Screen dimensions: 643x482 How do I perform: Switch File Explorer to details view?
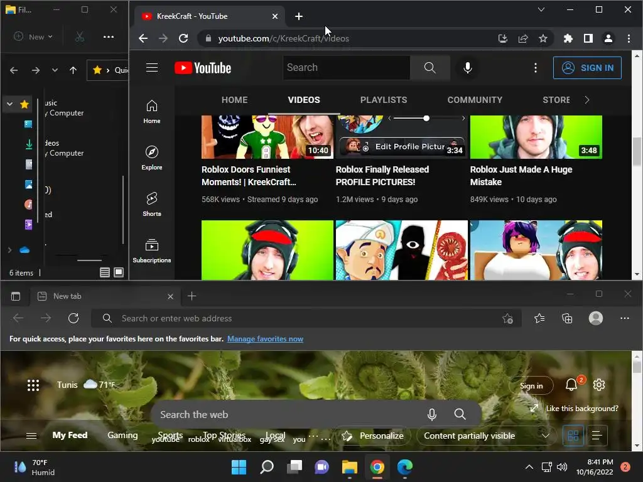105,272
